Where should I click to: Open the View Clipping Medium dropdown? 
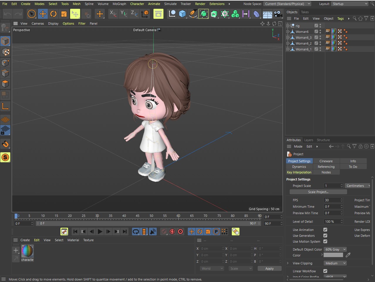(335, 263)
